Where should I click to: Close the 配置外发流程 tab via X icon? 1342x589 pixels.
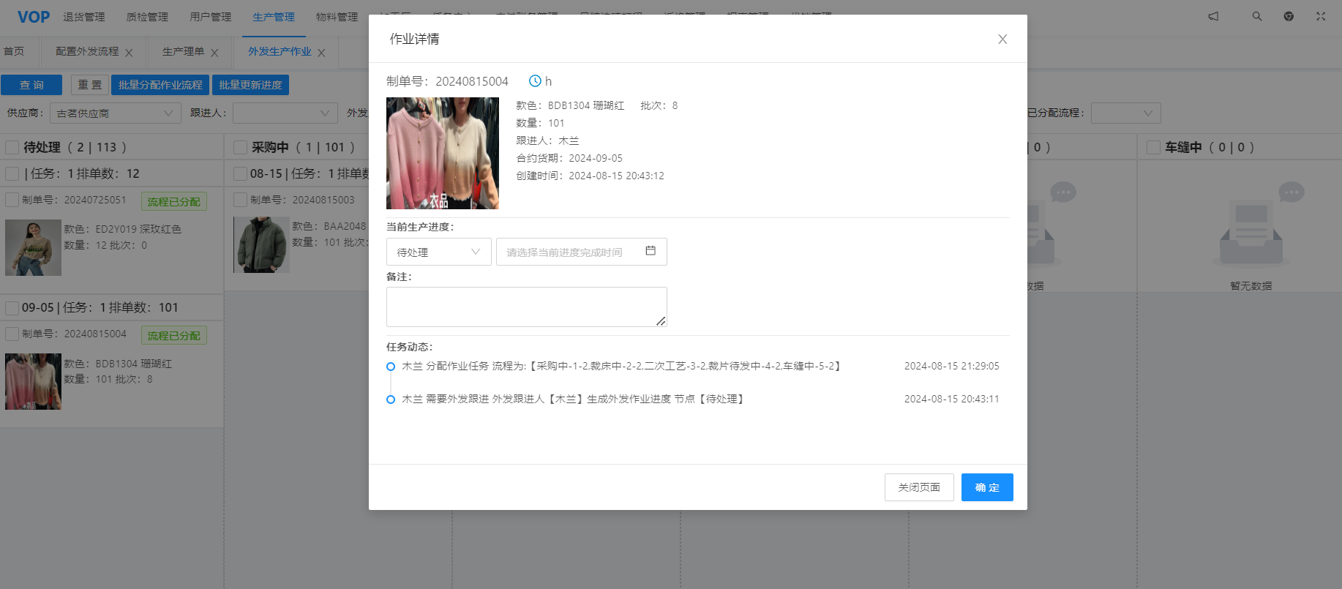coord(129,53)
